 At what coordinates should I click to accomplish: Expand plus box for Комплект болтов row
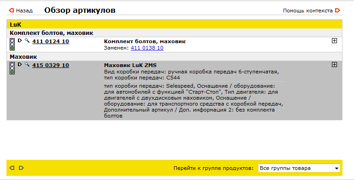334,41
